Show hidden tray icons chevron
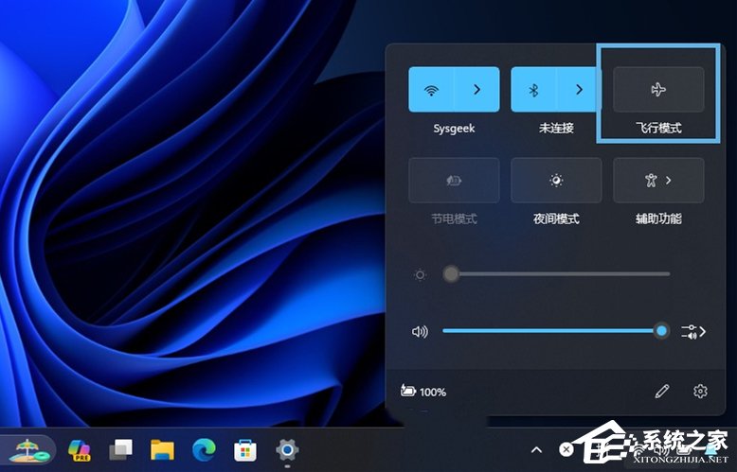This screenshot has width=737, height=472. coord(536,450)
